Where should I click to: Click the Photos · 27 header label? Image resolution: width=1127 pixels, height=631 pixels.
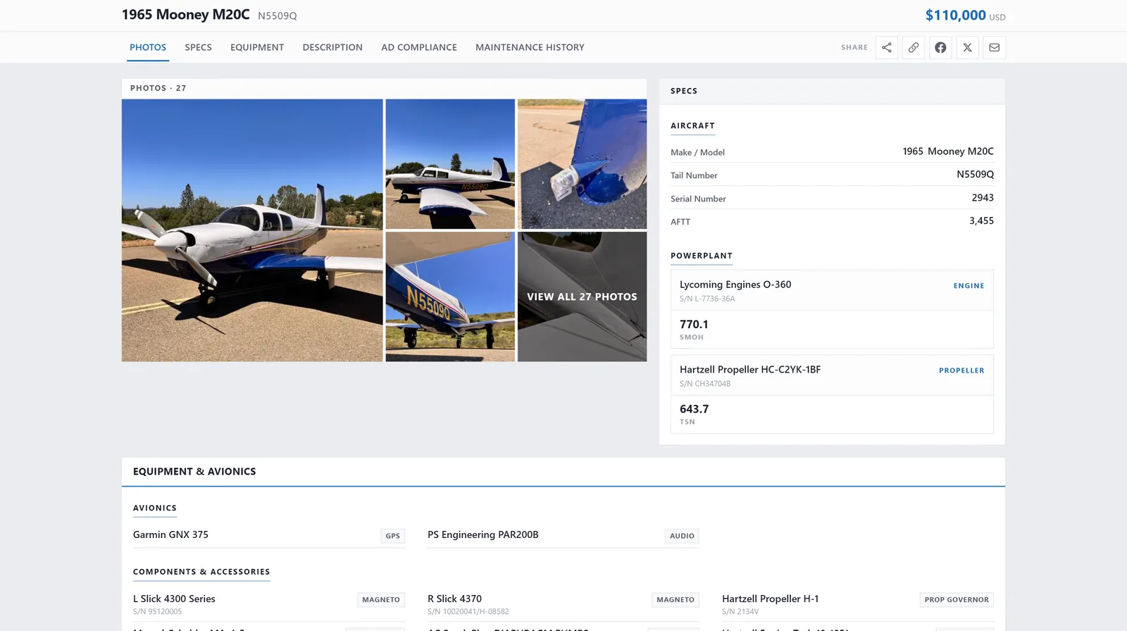158,88
